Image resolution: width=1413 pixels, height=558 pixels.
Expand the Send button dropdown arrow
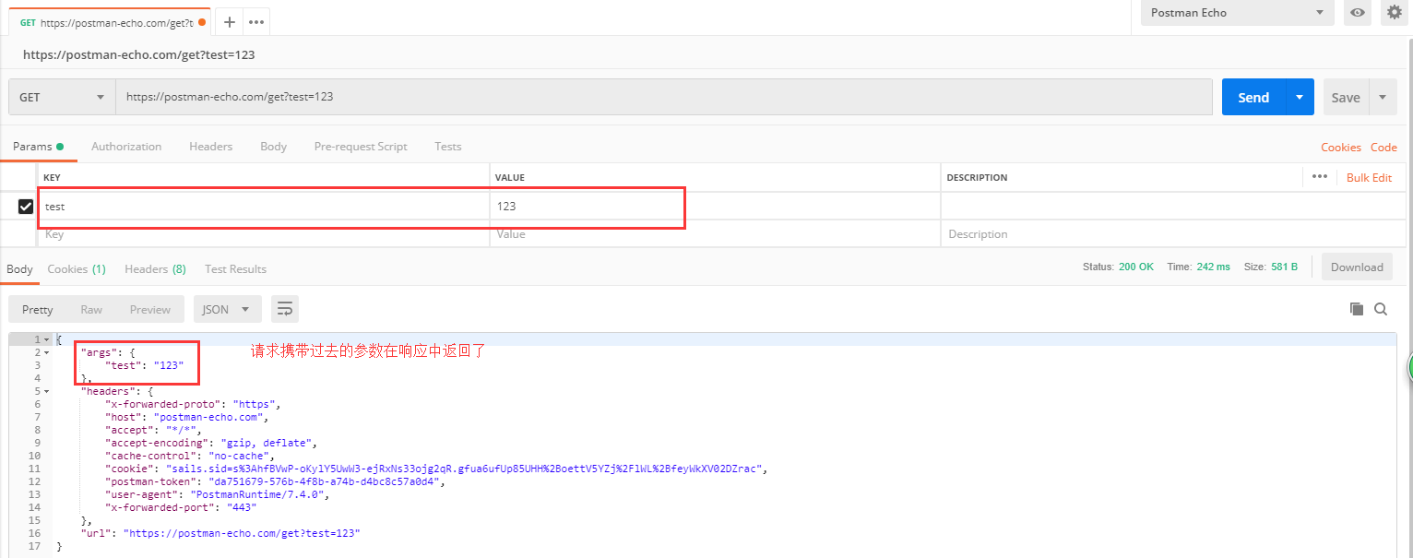pos(1300,97)
